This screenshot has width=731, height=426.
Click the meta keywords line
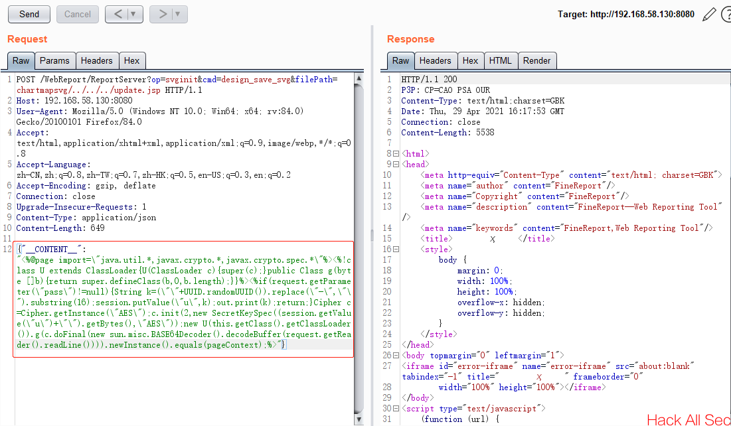pyautogui.click(x=567, y=228)
